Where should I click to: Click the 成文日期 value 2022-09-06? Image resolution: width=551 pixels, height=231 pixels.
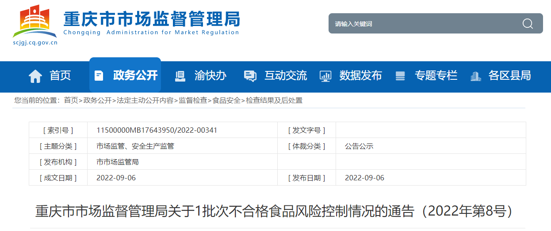(x=116, y=178)
